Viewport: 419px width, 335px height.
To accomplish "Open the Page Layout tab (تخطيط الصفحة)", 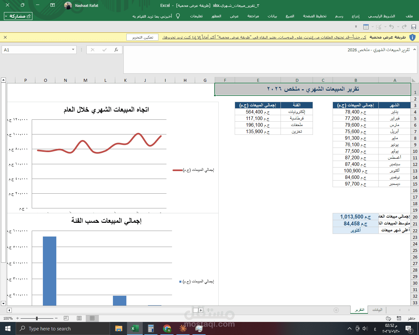I will (x=315, y=16).
